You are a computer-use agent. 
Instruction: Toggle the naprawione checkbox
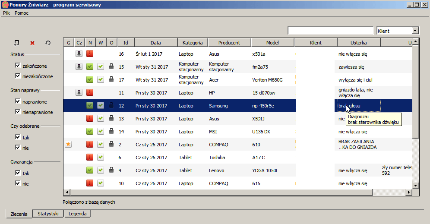point(18,101)
